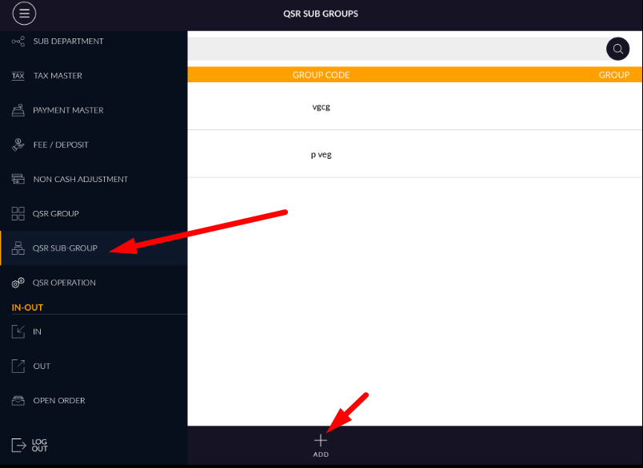Open the hamburger menu icon
The image size is (643, 468).
click(x=25, y=14)
